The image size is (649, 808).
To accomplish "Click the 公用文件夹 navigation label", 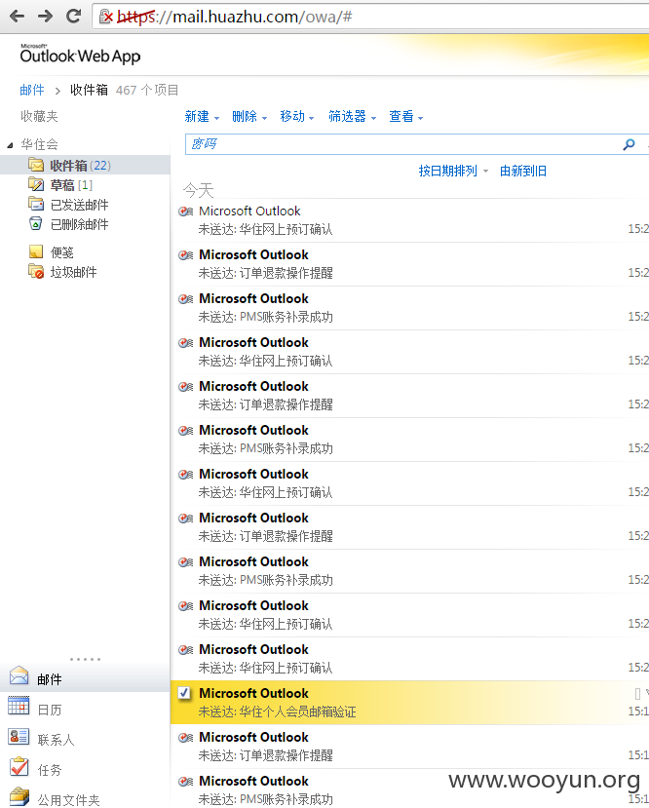I will click(x=68, y=800).
